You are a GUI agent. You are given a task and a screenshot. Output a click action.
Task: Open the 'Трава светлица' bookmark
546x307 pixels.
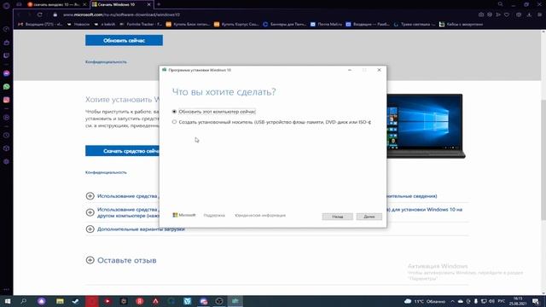tap(415, 25)
